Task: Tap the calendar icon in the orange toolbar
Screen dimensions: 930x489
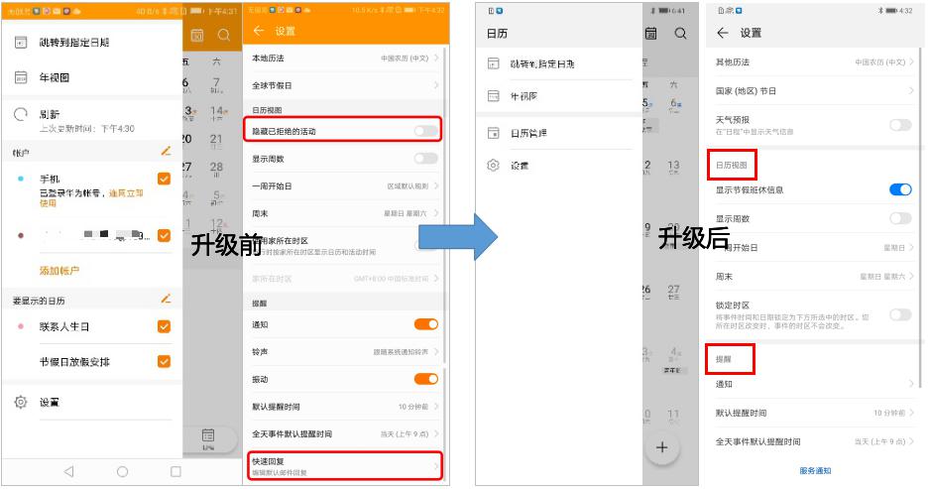Action: coord(197,35)
